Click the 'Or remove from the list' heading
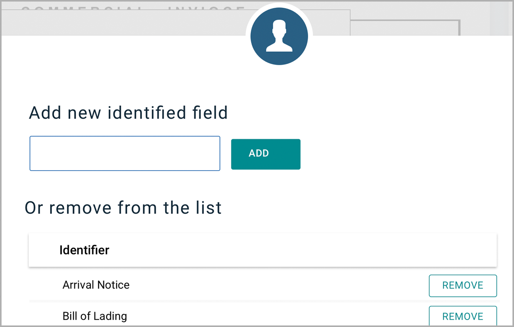 [123, 208]
